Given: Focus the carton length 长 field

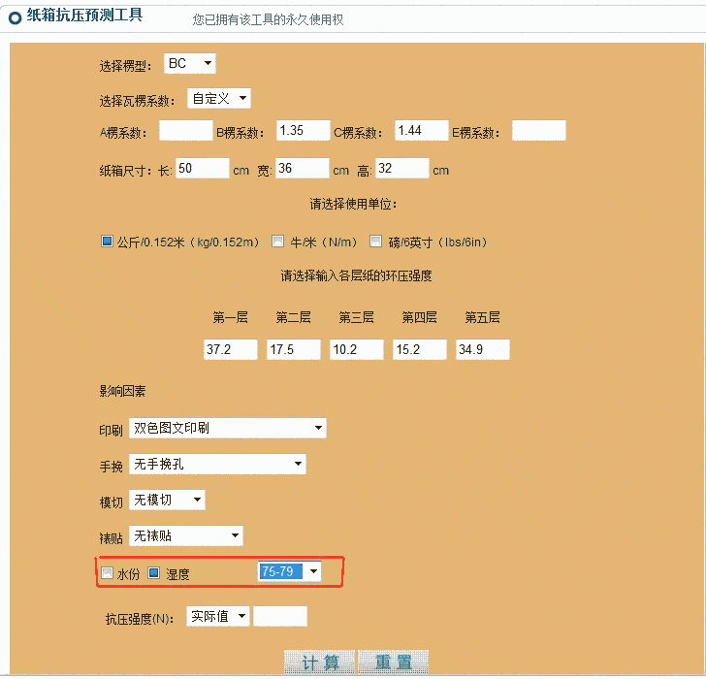Looking at the screenshot, I should [202, 169].
